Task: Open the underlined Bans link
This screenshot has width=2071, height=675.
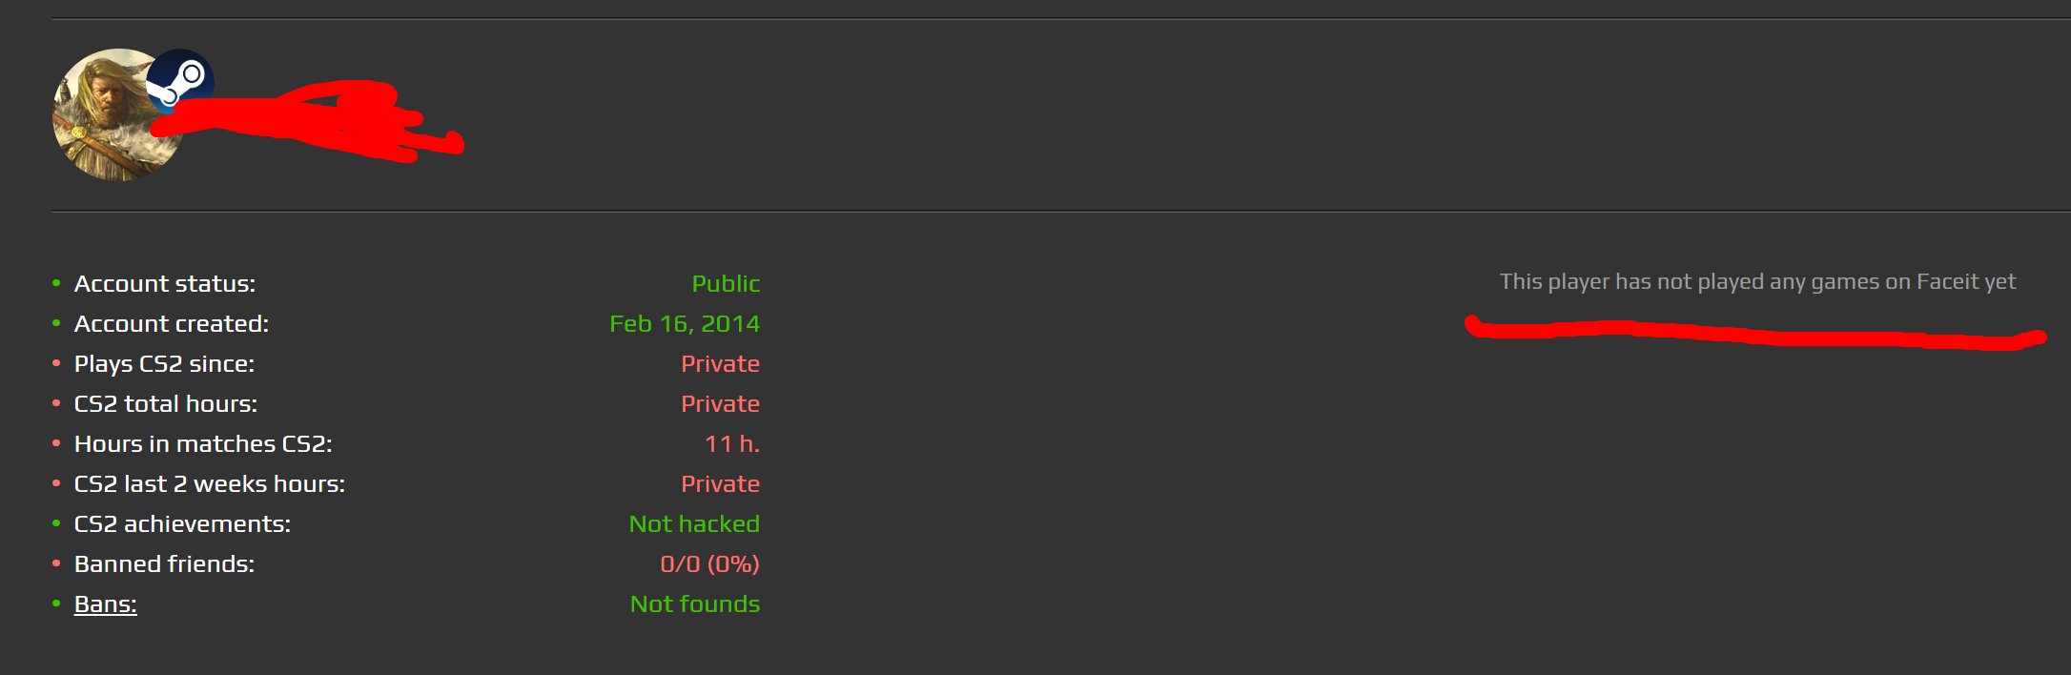Action: [x=105, y=604]
